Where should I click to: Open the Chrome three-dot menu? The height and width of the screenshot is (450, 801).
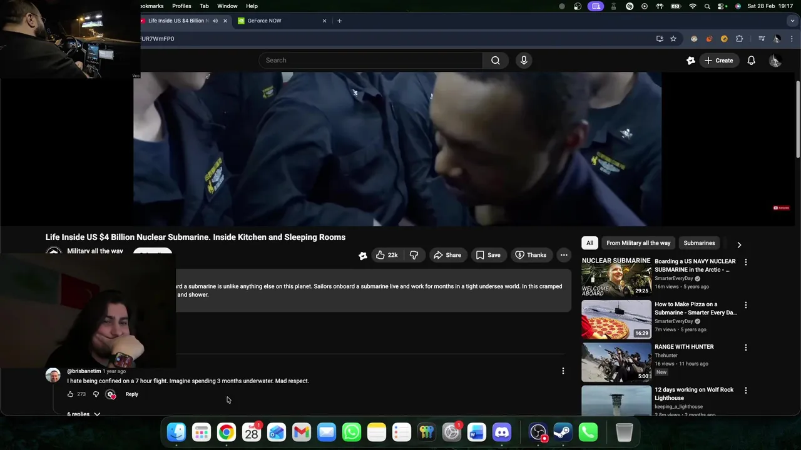tap(792, 39)
